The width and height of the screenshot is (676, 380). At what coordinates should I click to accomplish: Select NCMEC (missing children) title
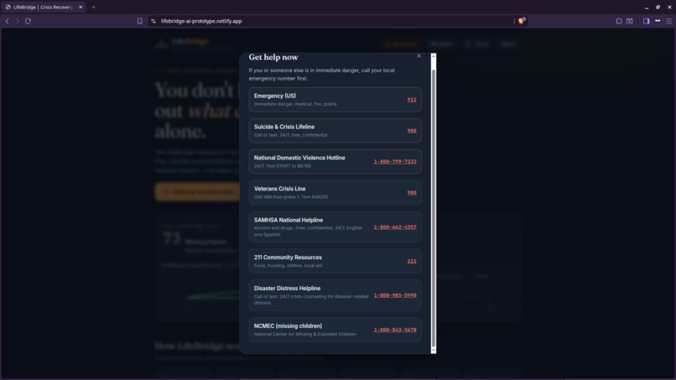[x=288, y=326]
